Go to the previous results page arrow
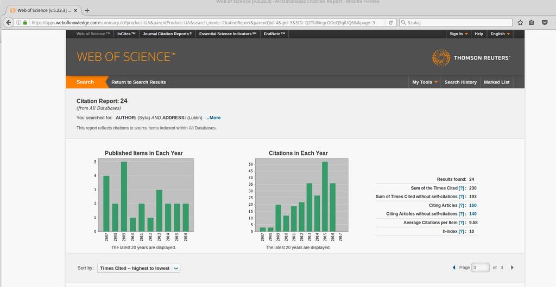 454,268
